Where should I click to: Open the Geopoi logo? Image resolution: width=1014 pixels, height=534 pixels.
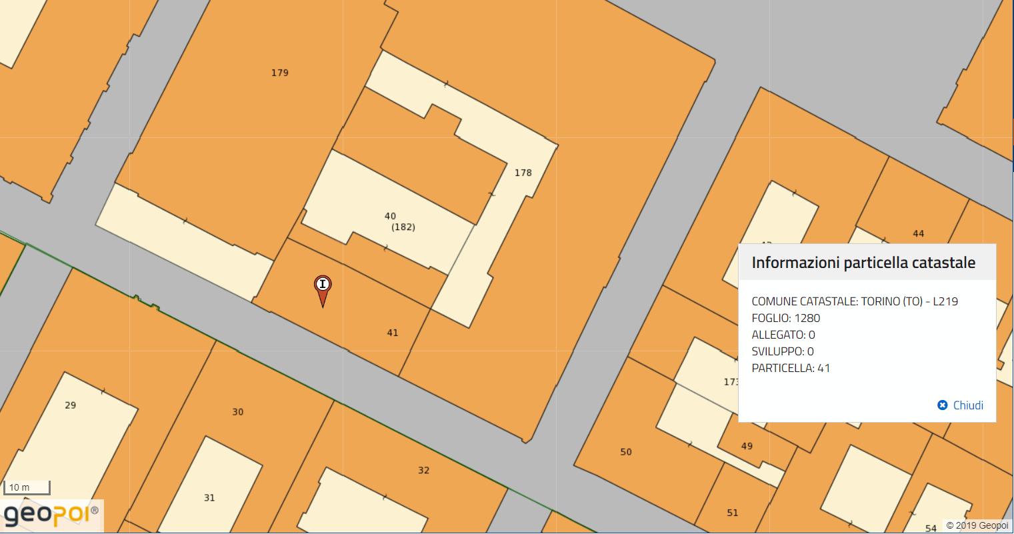(x=51, y=515)
